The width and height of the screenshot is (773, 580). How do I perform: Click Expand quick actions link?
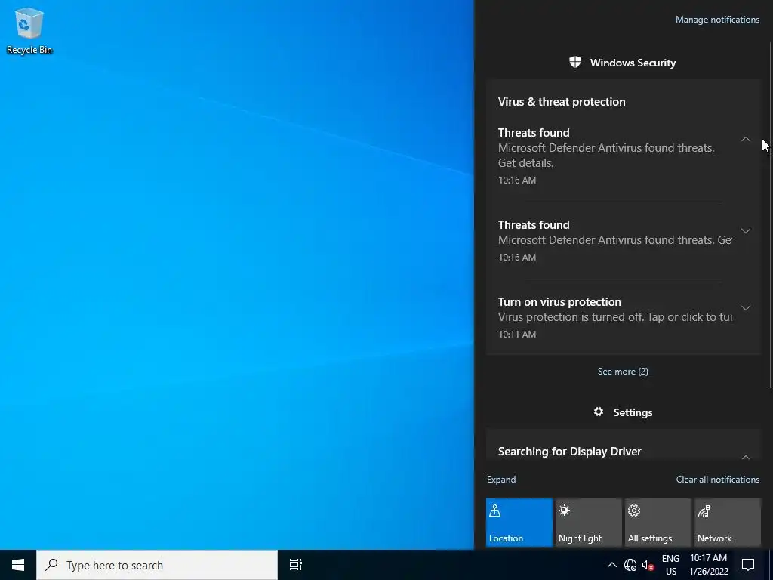tap(501, 480)
